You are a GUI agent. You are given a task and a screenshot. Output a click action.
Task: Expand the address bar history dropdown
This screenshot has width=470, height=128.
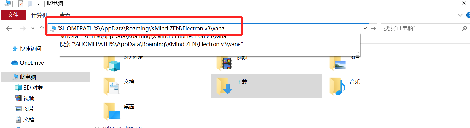tap(365, 28)
